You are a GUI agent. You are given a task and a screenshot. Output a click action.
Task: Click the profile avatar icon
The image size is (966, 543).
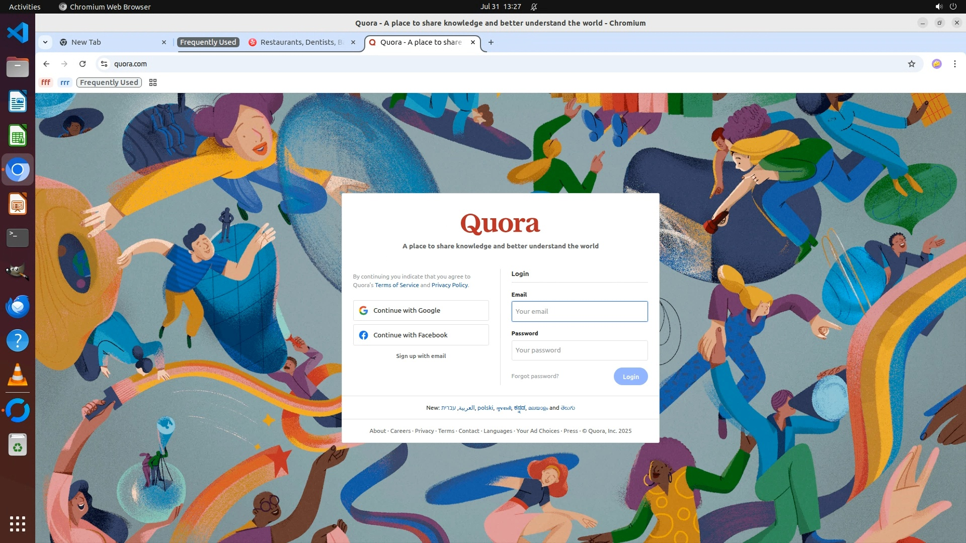click(x=936, y=64)
